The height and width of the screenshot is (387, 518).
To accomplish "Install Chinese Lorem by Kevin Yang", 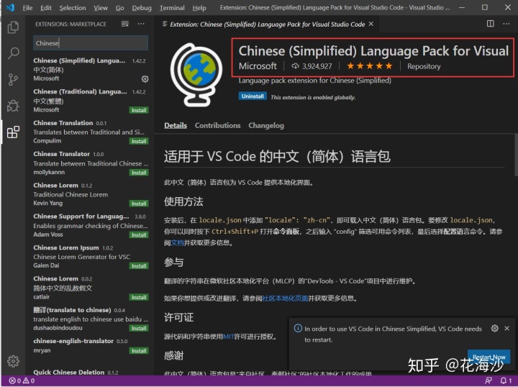I will pos(139,204).
